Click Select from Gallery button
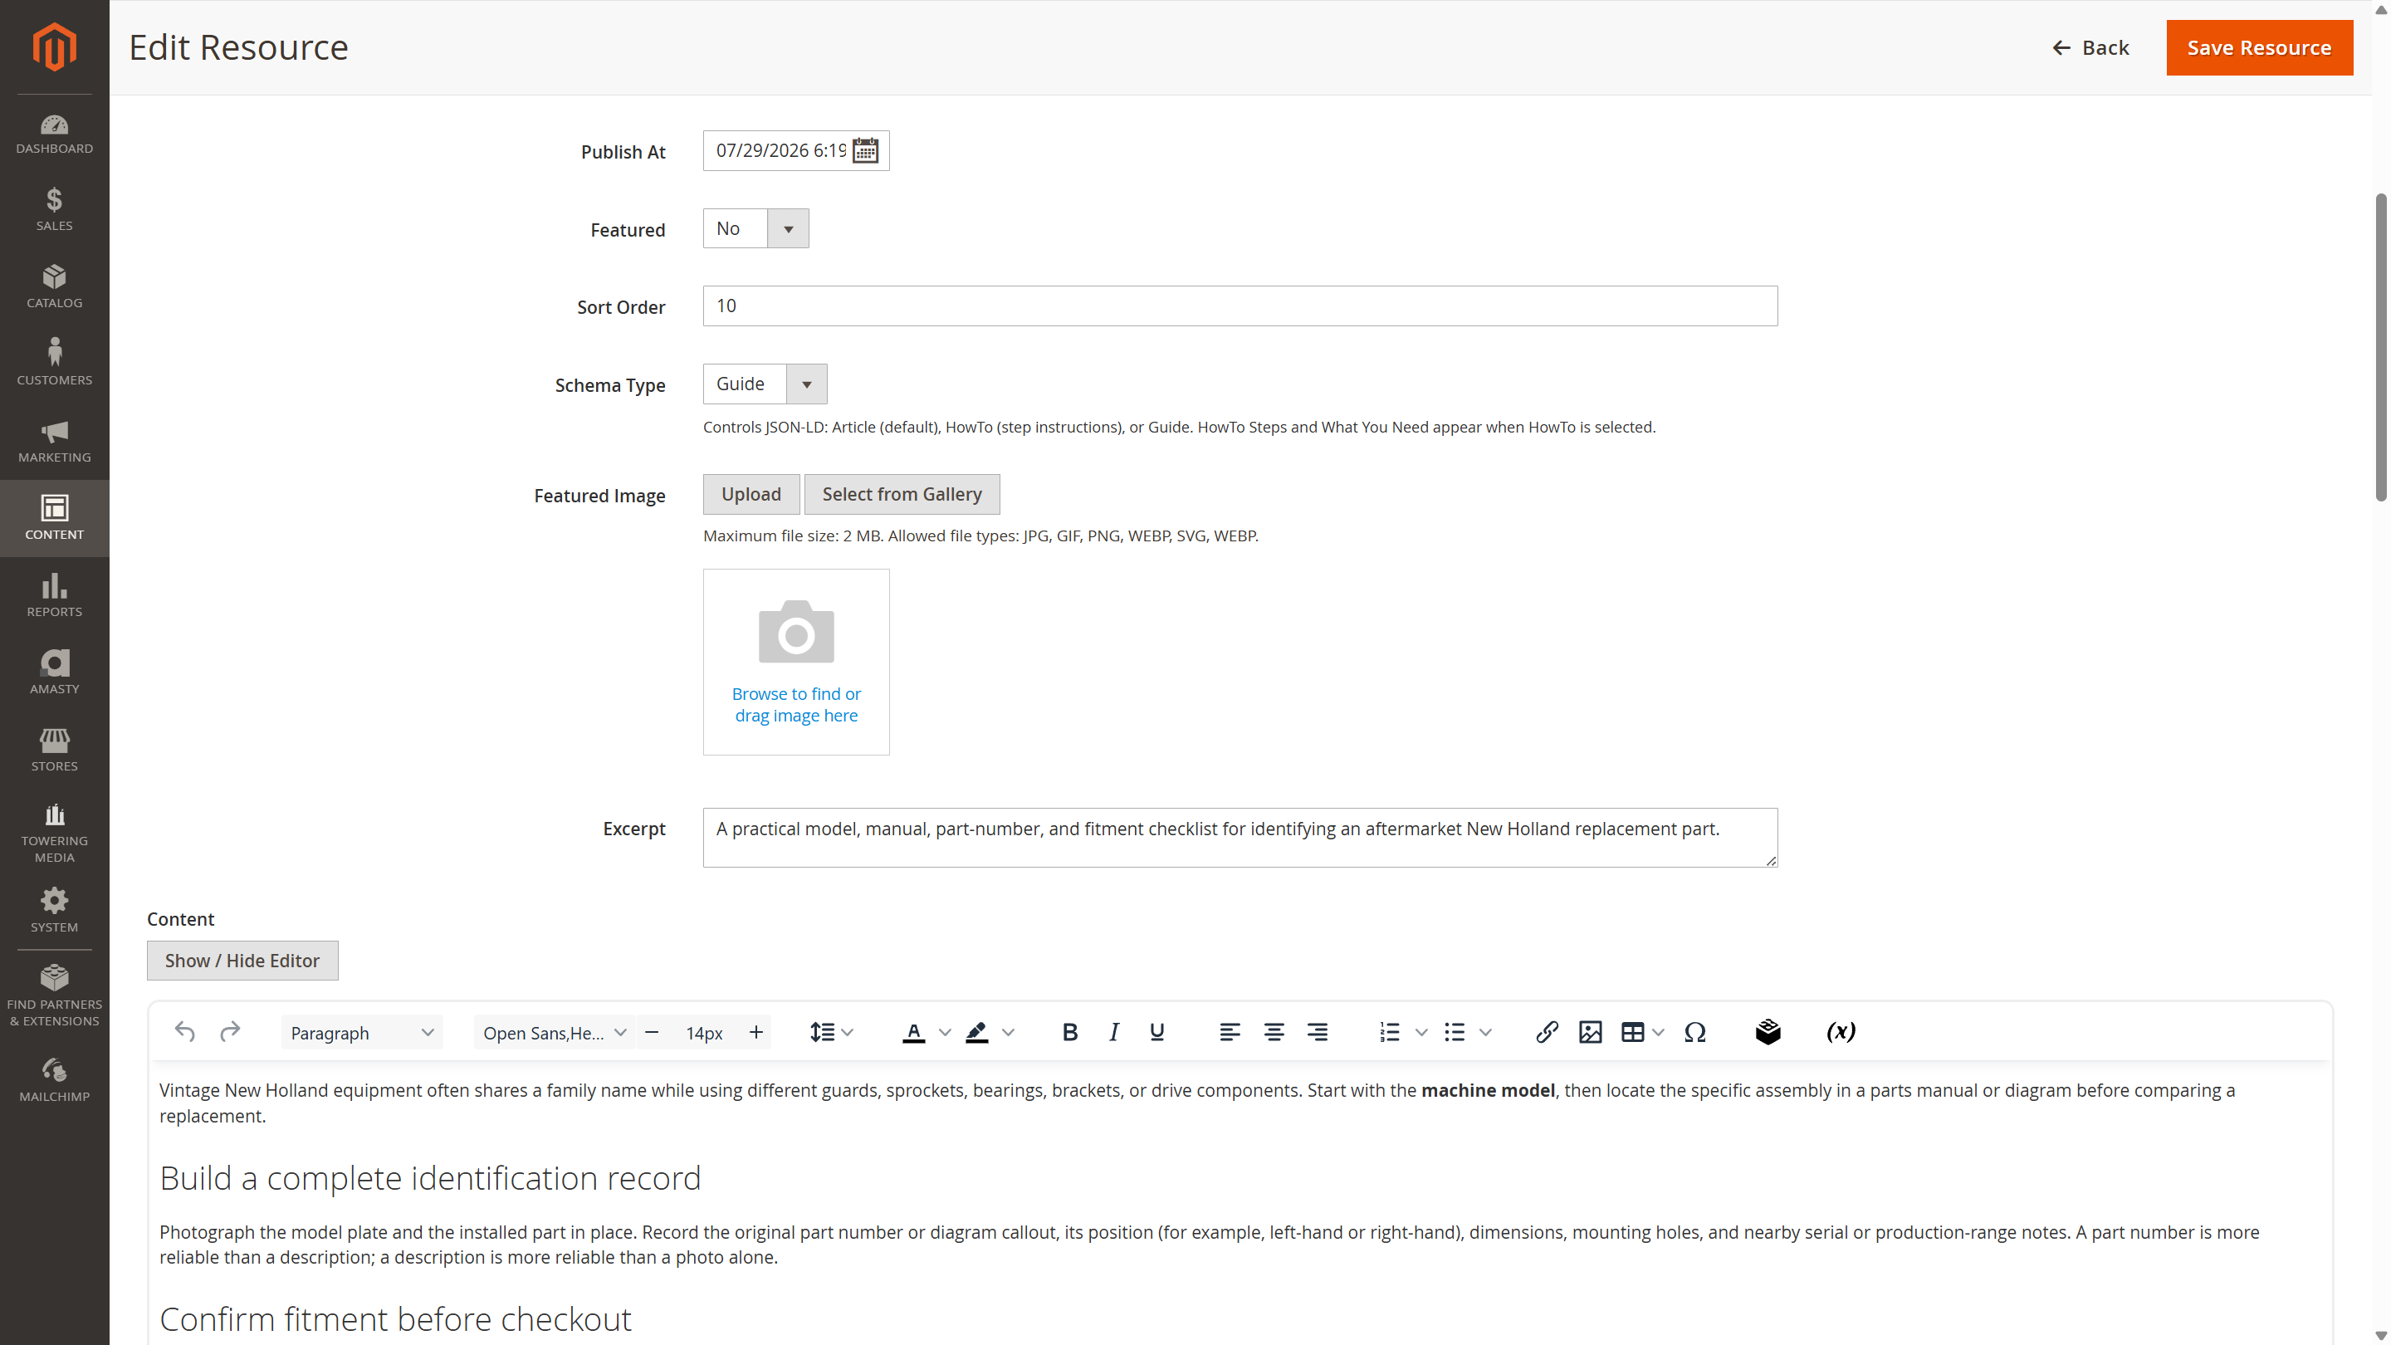Viewport: 2391px width, 1345px height. pos(902,494)
